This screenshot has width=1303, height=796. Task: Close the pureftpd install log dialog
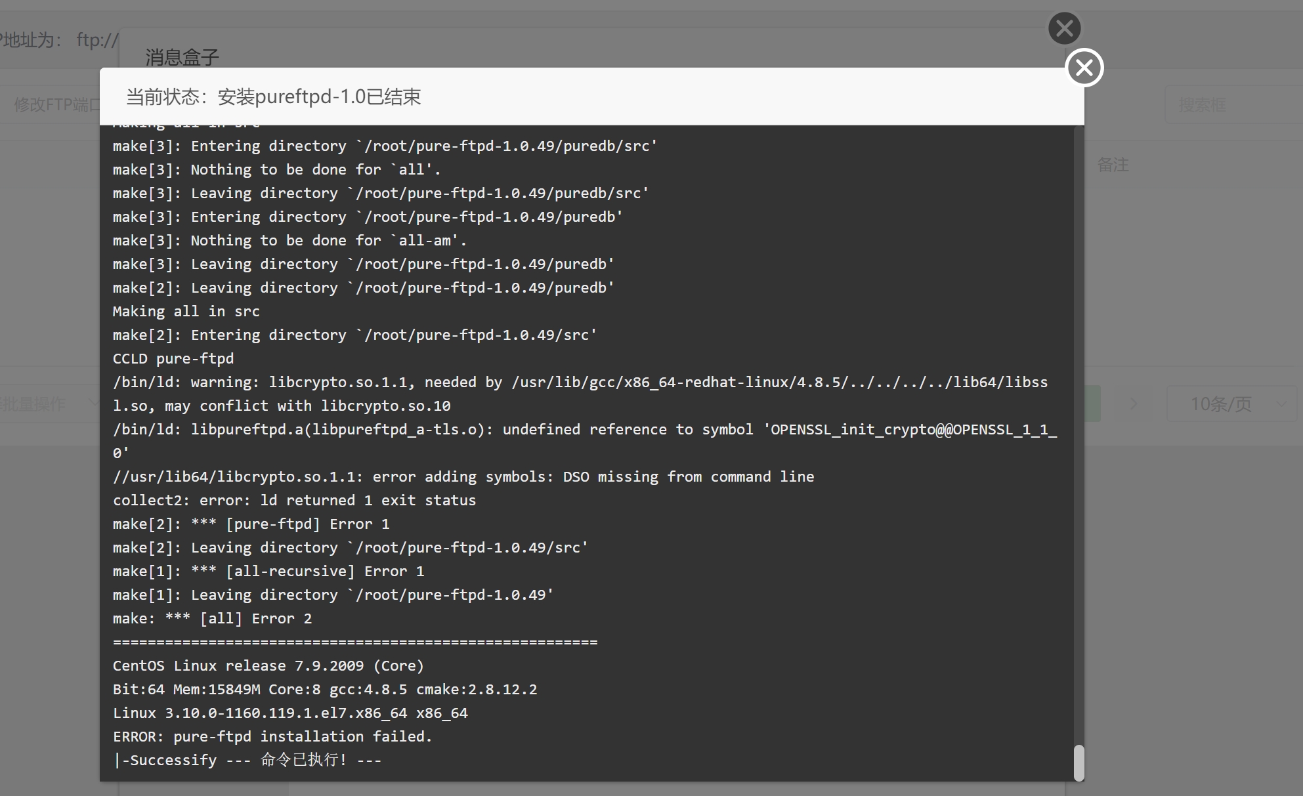tap(1084, 68)
